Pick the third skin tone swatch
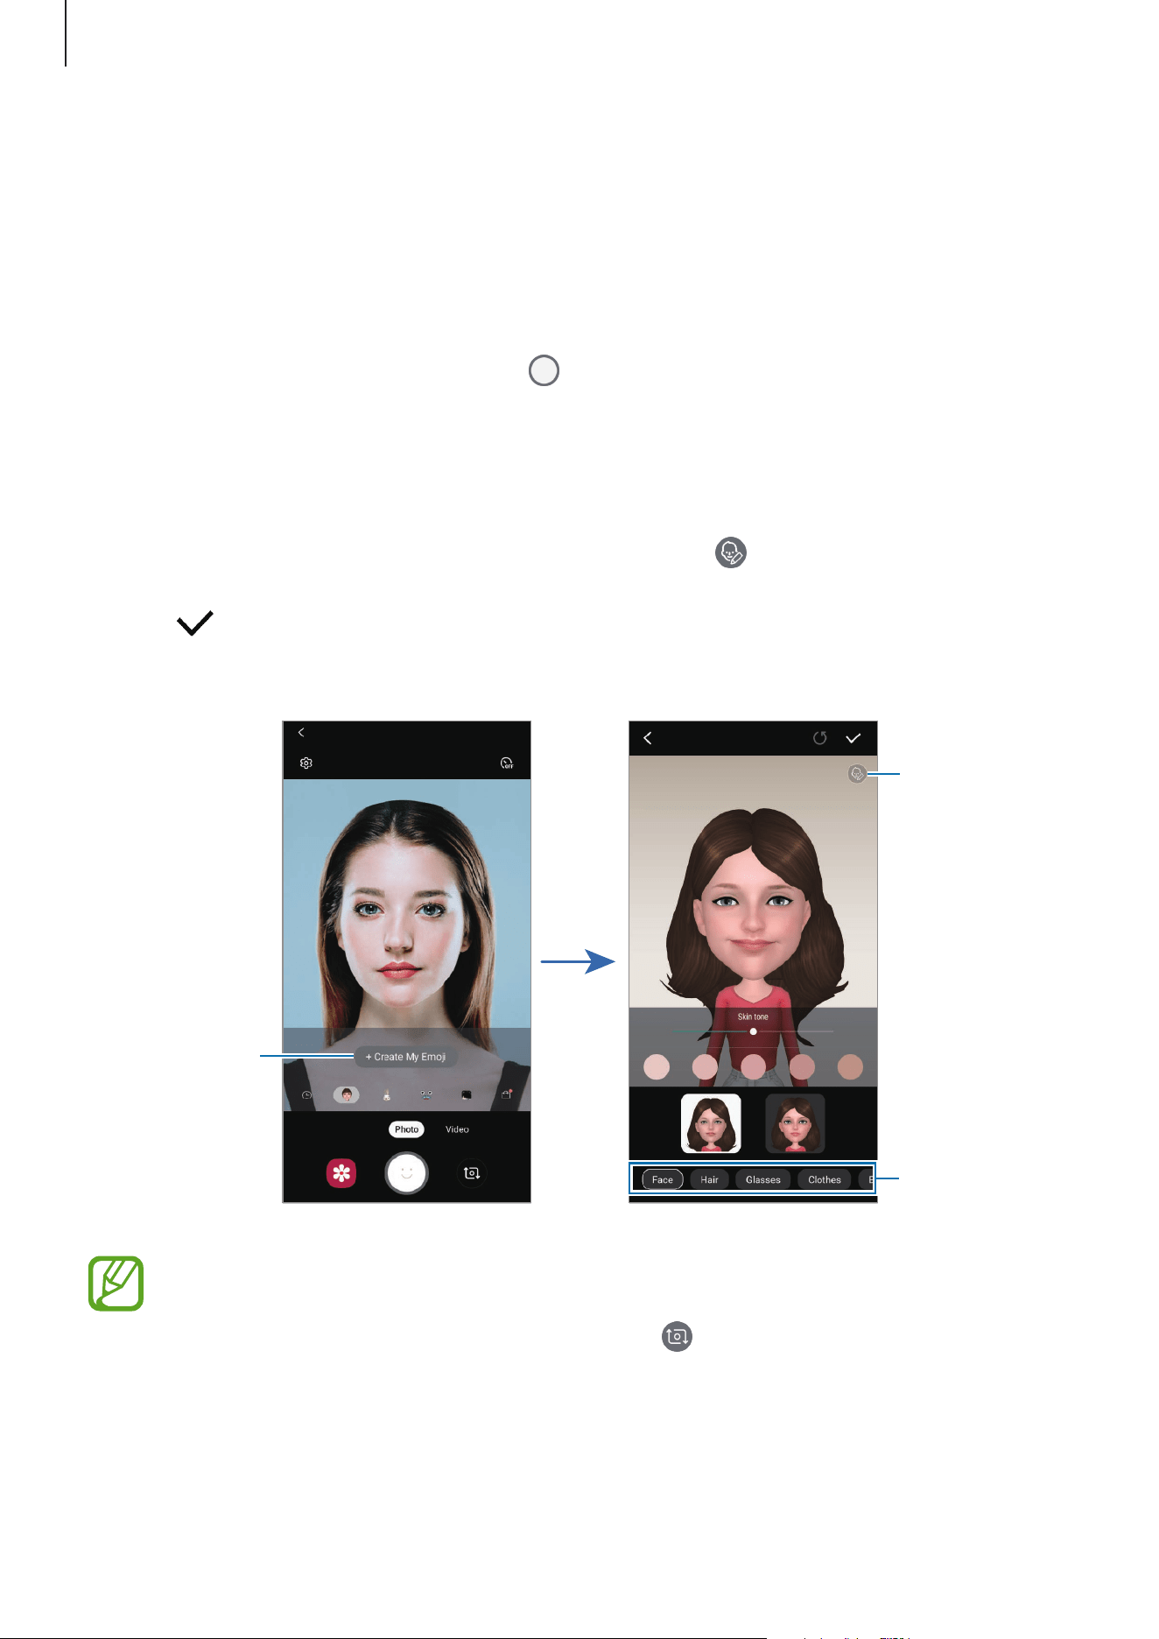Screen dimensions: 1159x1639 754,1067
